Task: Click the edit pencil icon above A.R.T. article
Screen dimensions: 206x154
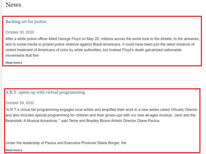Action: tap(196, 90)
